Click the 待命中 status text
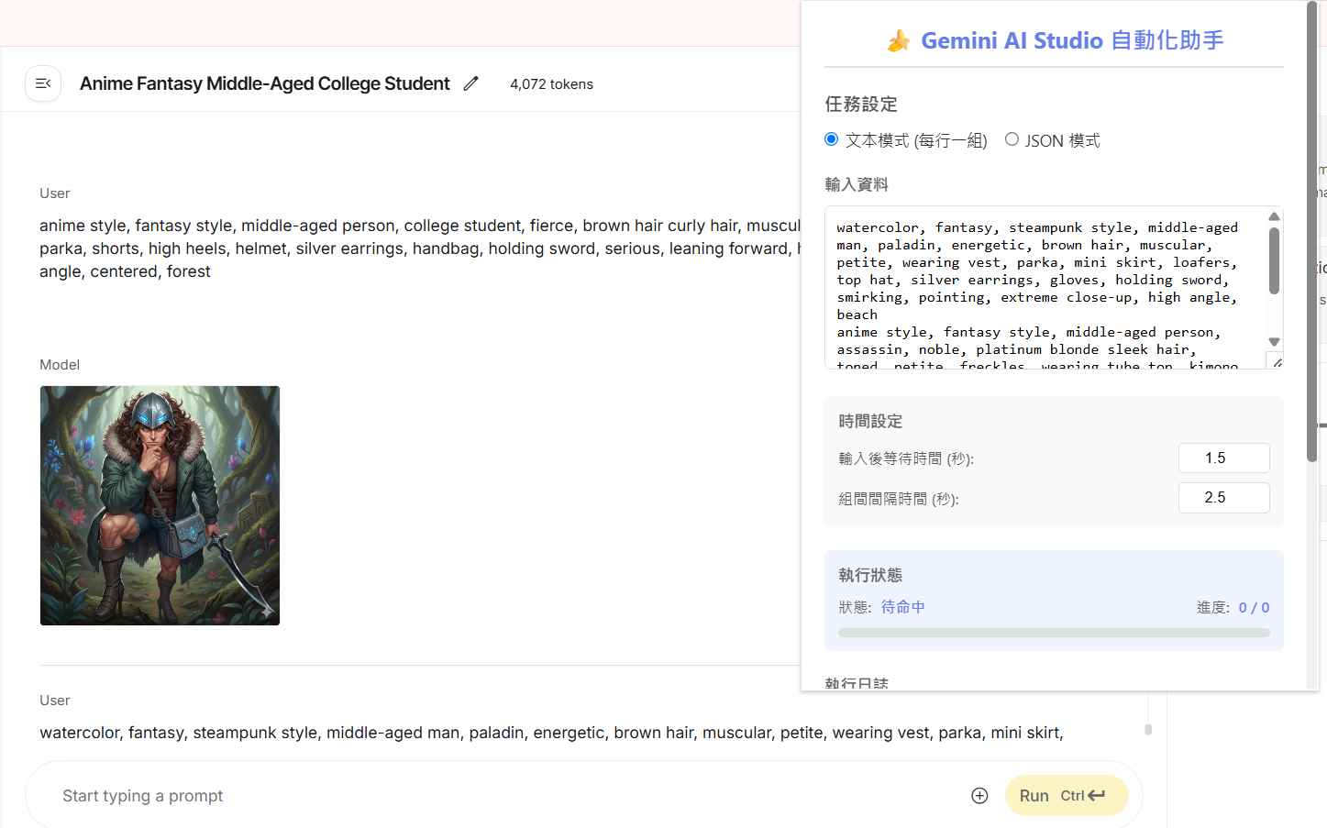Image resolution: width=1327 pixels, height=828 pixels. (x=902, y=607)
